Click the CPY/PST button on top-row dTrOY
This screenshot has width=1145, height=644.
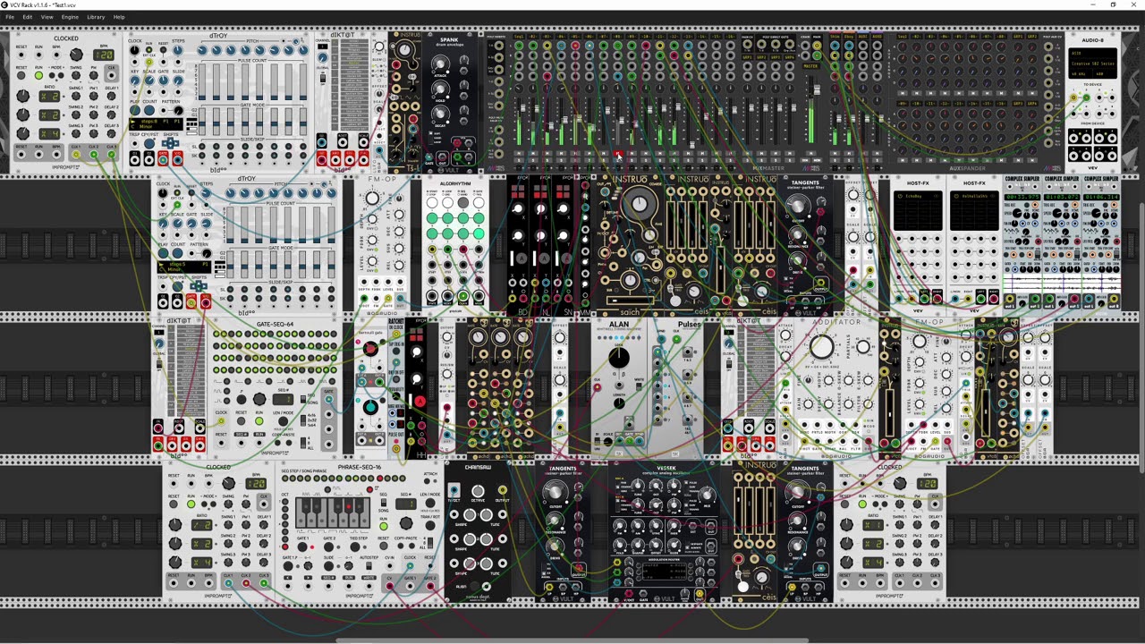(x=149, y=143)
